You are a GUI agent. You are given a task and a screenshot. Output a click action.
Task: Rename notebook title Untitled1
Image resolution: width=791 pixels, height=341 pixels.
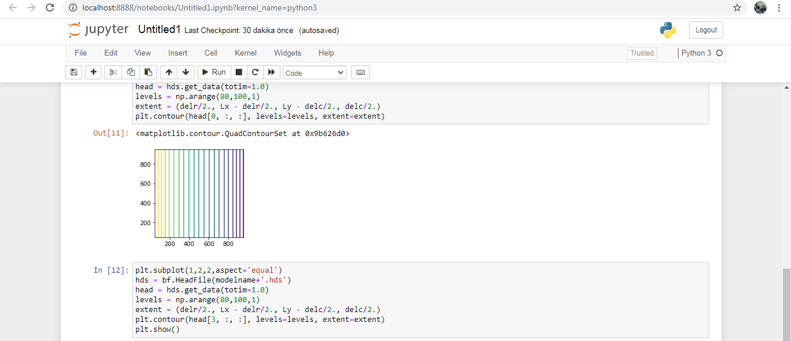(x=159, y=30)
